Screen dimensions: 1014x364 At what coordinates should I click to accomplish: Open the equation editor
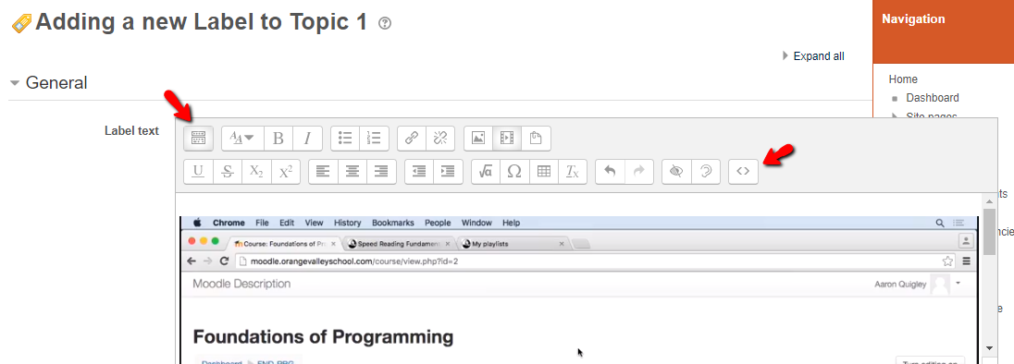coord(486,172)
